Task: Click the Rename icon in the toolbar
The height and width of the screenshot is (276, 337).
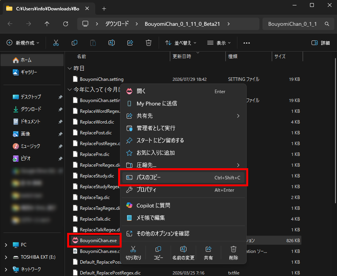Action: click(112, 43)
